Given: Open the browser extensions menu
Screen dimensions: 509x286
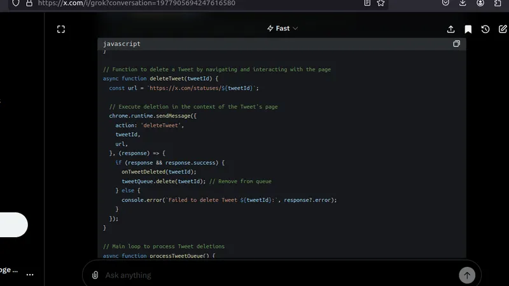Looking at the screenshot, I should pyautogui.click(x=498, y=3).
